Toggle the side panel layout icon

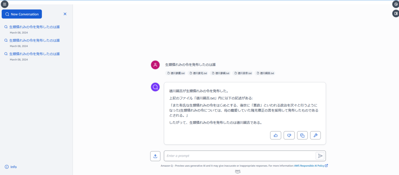395,14
